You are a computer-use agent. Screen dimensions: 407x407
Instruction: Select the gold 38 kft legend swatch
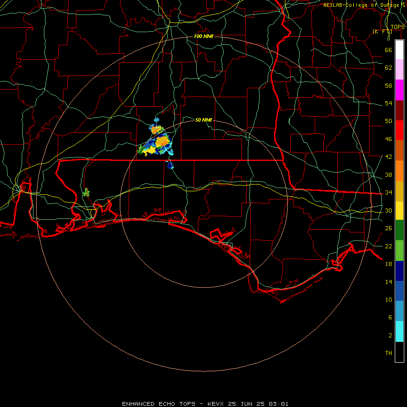[x=399, y=192]
